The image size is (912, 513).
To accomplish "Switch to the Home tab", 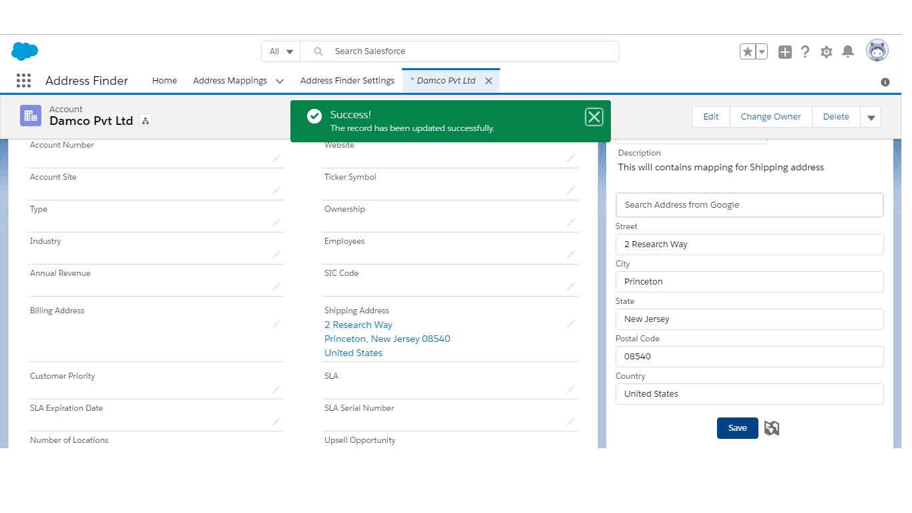I will 164,80.
